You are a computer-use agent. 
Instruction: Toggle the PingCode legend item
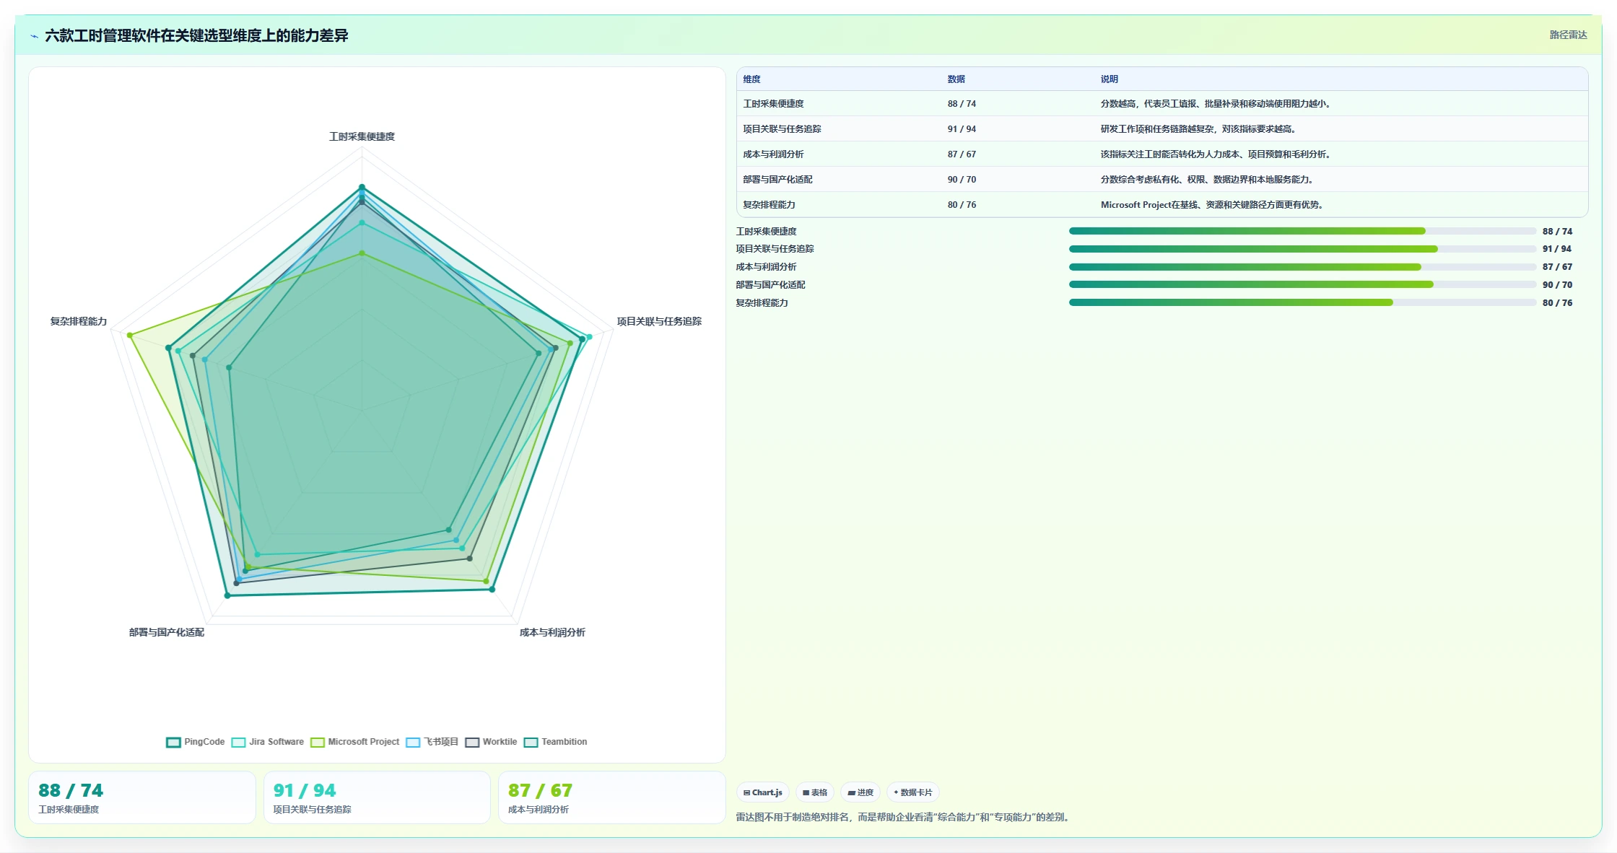196,742
